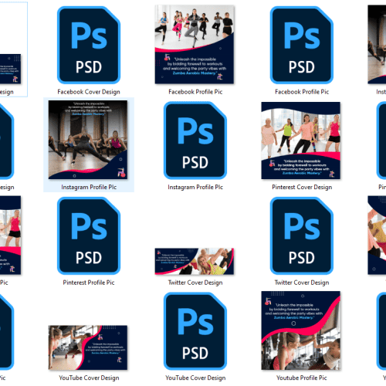Select the Facebook Profile Pic PSD file icon

pyautogui.click(x=302, y=45)
